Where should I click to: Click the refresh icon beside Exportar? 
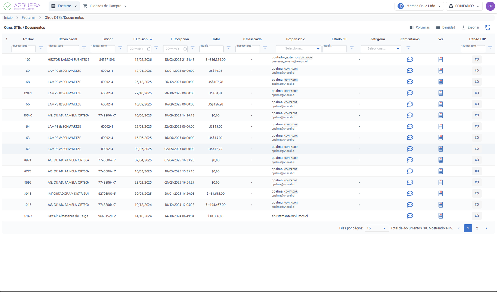coord(488,28)
